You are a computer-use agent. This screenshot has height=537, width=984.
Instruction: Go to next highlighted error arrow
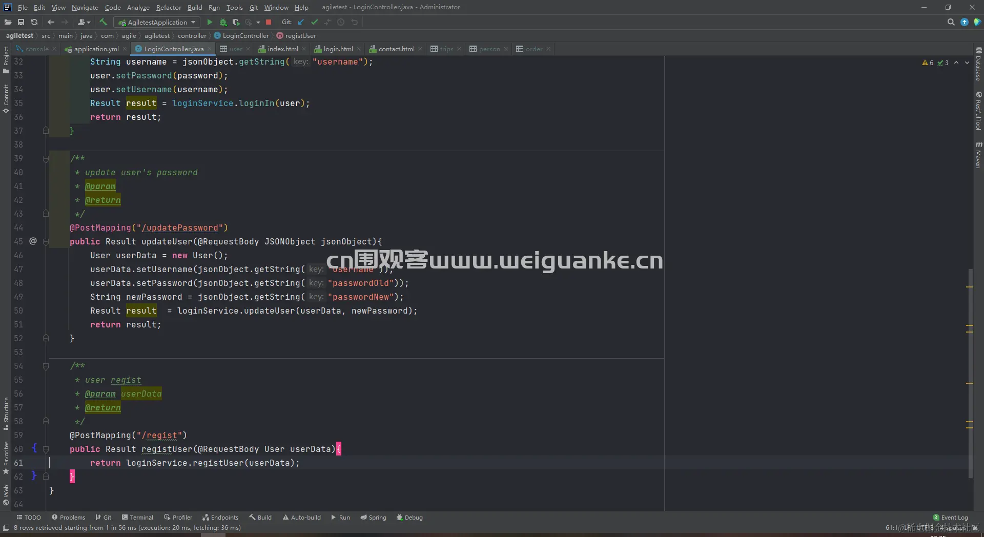(967, 63)
